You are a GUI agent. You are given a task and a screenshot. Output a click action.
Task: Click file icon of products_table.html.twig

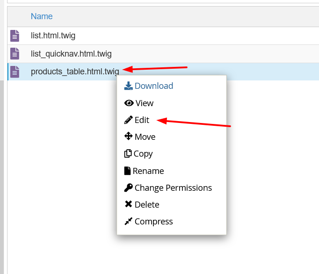(x=14, y=72)
